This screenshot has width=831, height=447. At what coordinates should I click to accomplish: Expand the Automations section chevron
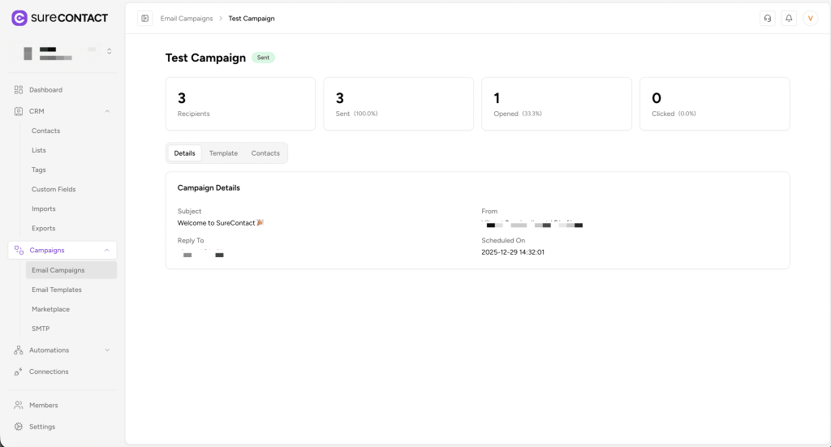[107, 350]
